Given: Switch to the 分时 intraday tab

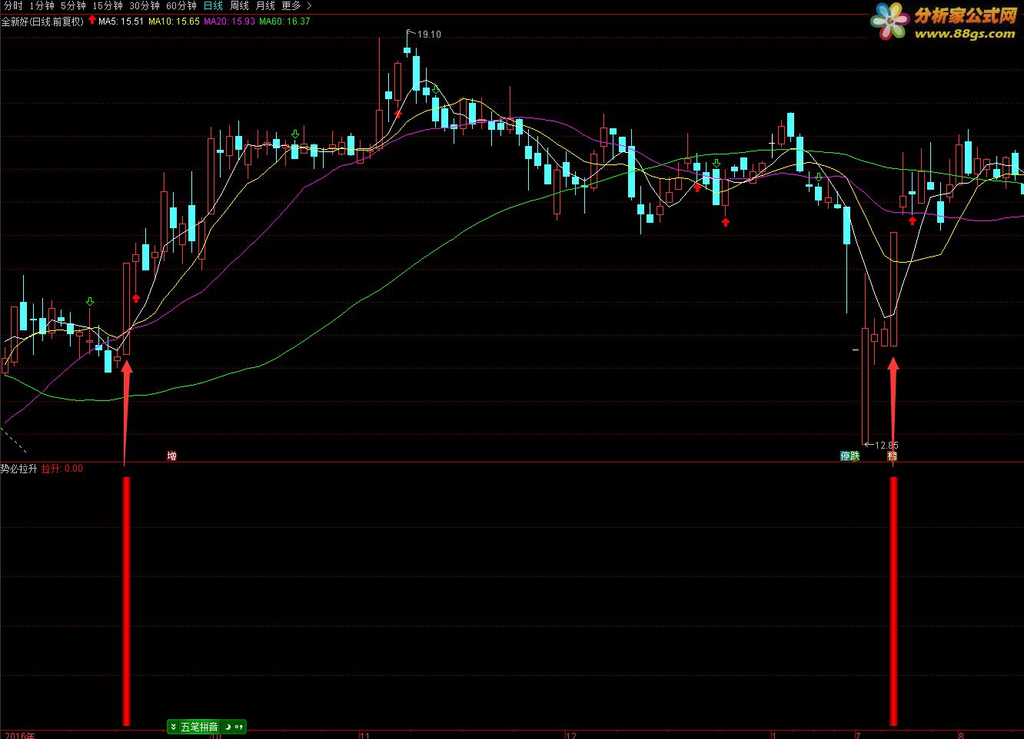Looking at the screenshot, I should pos(13,6).
